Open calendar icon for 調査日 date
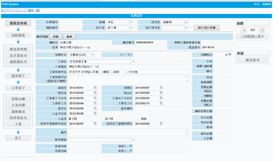 pos(95,88)
